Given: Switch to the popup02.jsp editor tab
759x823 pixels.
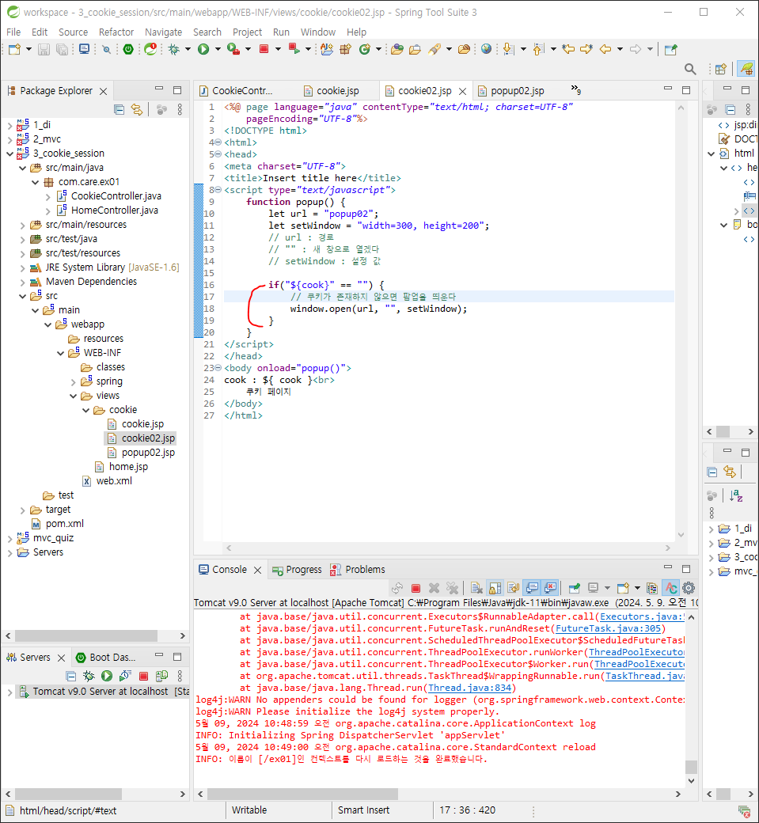Looking at the screenshot, I should point(517,91).
